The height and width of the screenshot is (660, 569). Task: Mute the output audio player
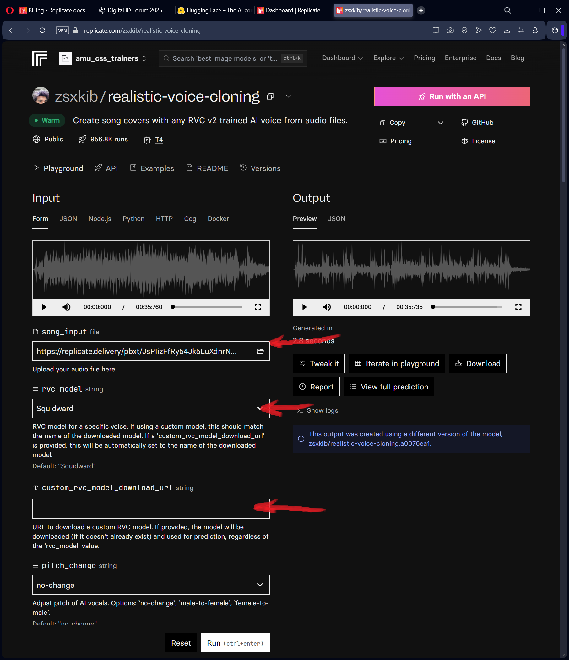point(327,307)
